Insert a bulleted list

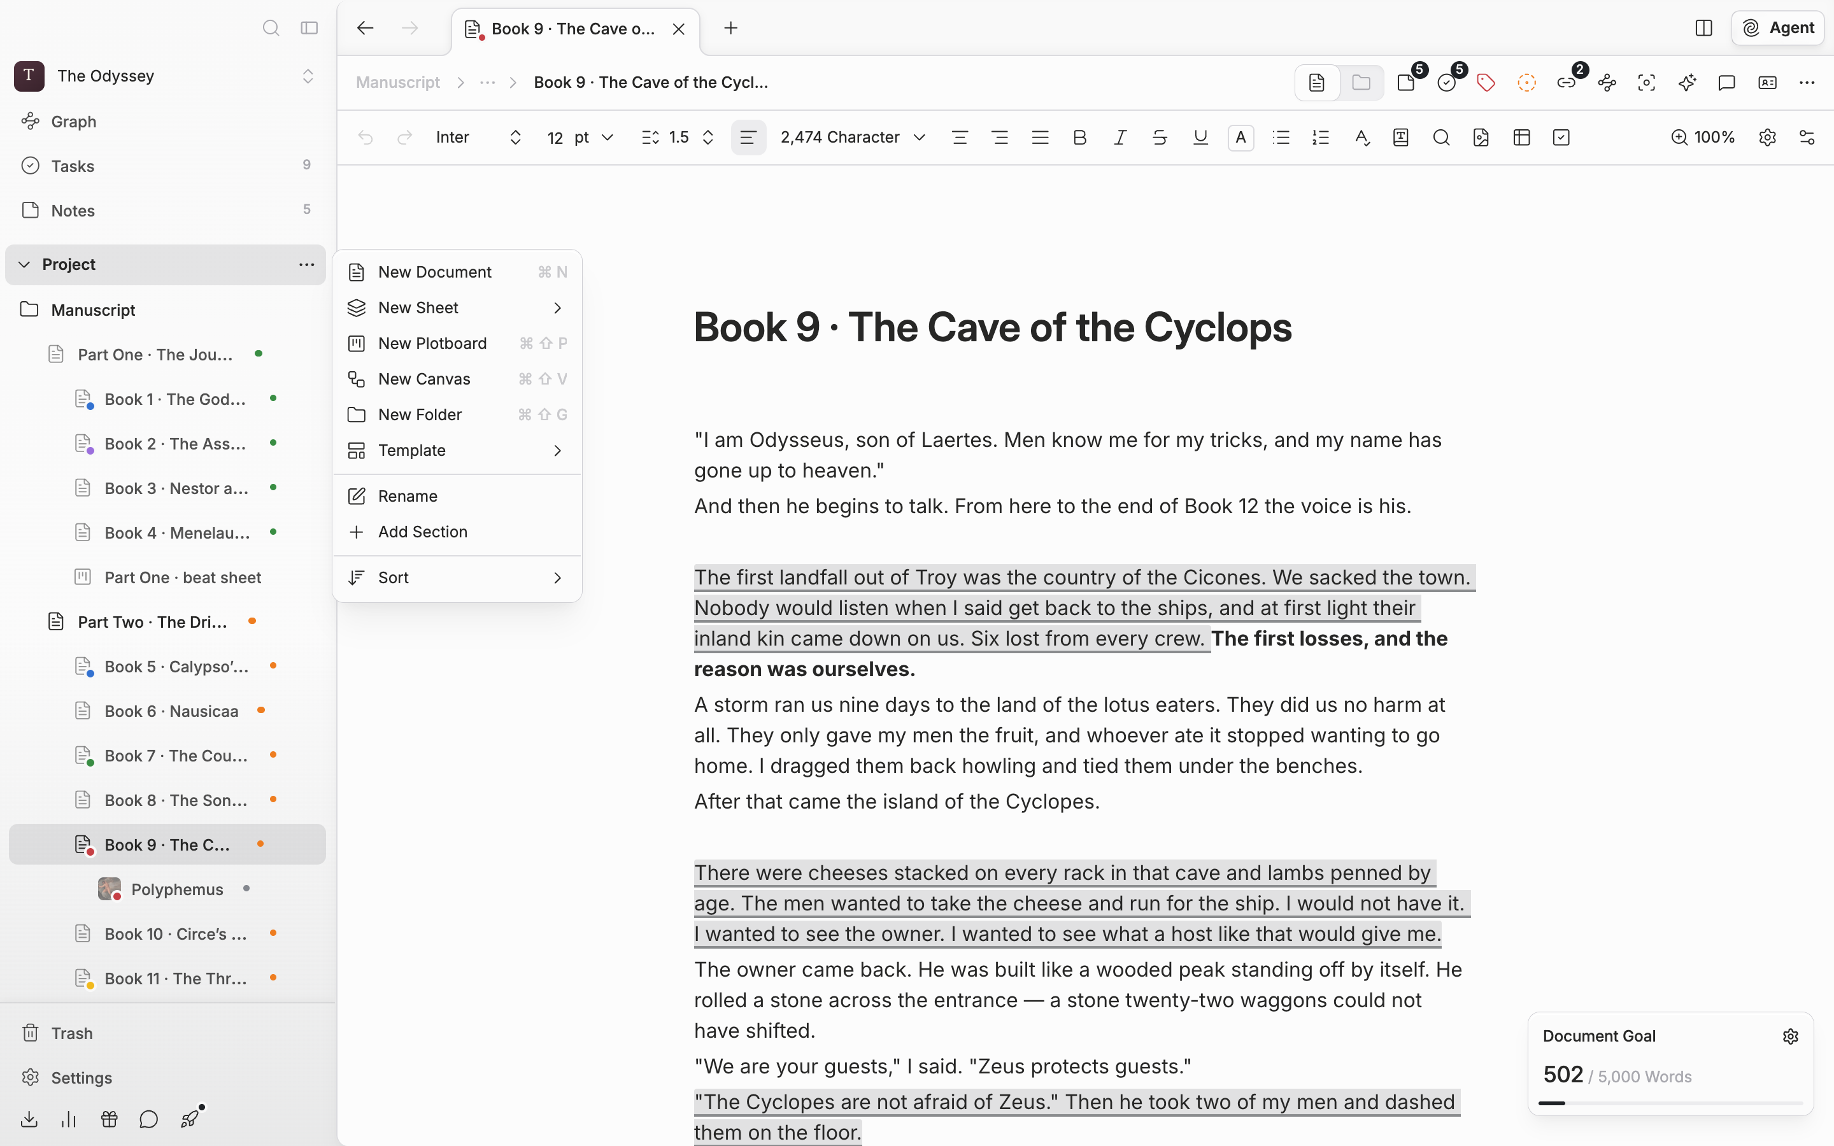tap(1281, 137)
